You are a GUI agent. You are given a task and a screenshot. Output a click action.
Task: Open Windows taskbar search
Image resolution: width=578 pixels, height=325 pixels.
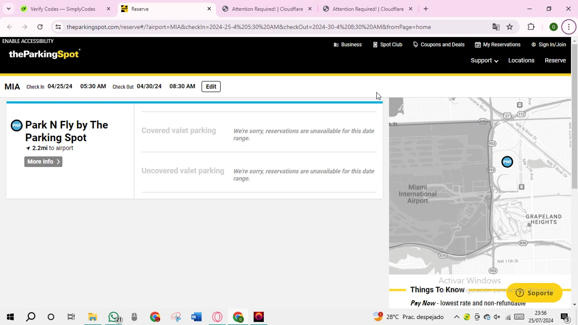point(31,317)
